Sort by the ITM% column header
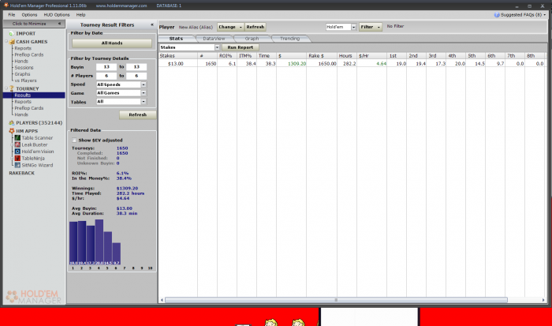Screen dimensions: 552x326 click(246, 56)
